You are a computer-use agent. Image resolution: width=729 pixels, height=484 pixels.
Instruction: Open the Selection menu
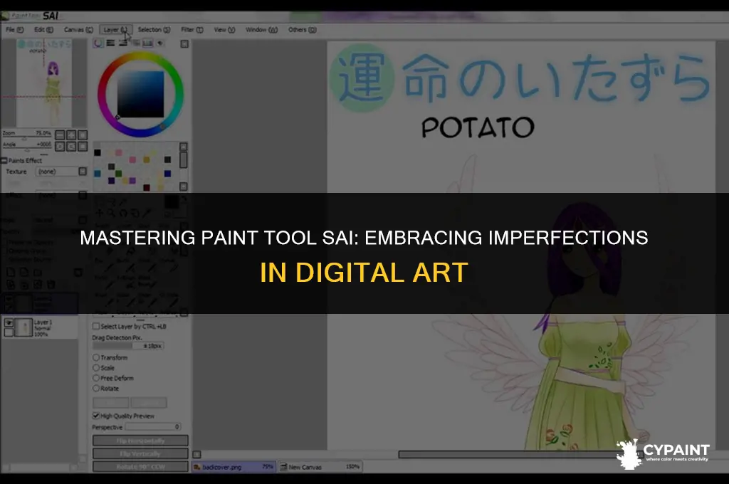pyautogui.click(x=154, y=30)
